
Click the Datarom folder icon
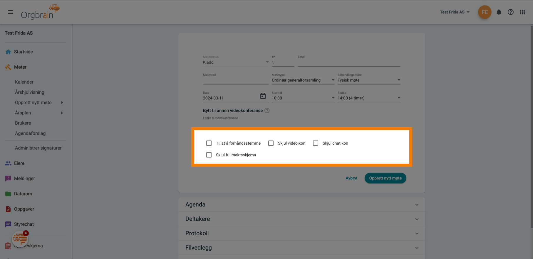8,194
